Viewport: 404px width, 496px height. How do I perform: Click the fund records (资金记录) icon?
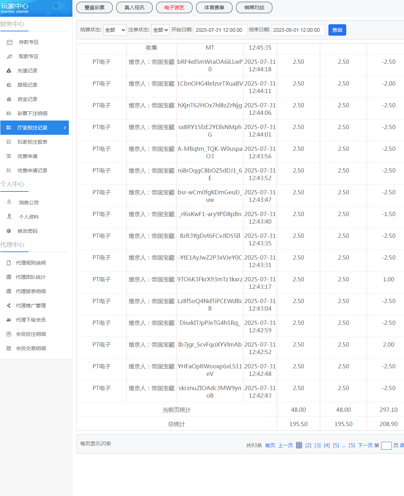(x=9, y=99)
